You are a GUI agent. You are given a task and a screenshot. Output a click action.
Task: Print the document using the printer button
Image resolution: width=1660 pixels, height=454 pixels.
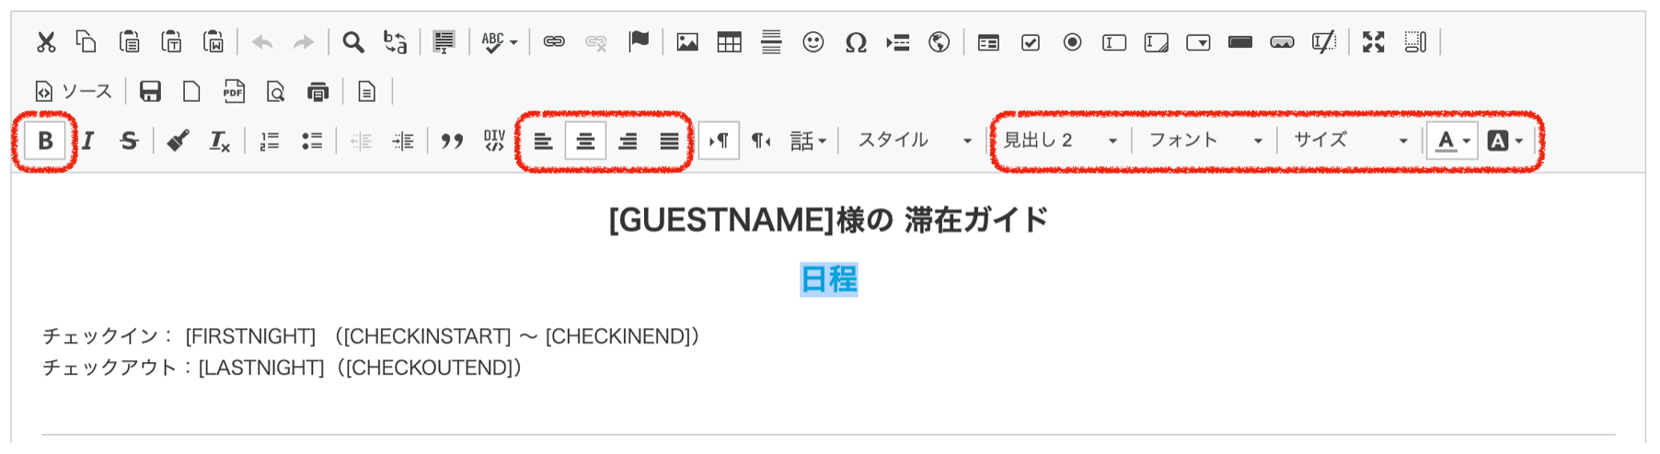click(x=317, y=91)
